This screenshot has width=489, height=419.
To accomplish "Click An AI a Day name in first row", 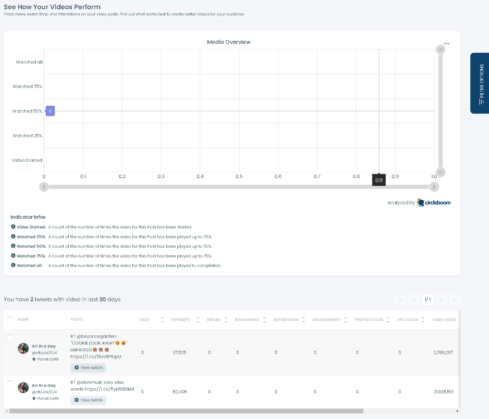I will tap(44, 346).
